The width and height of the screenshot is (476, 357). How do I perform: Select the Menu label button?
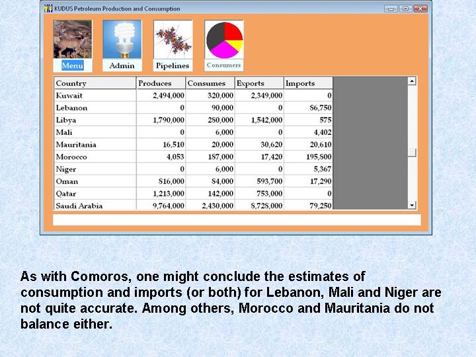73,65
